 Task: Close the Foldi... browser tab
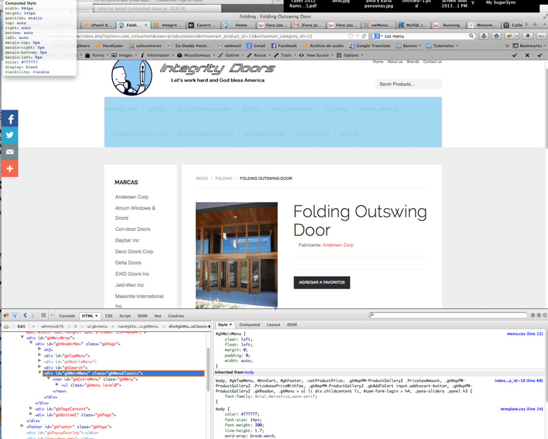[146, 25]
